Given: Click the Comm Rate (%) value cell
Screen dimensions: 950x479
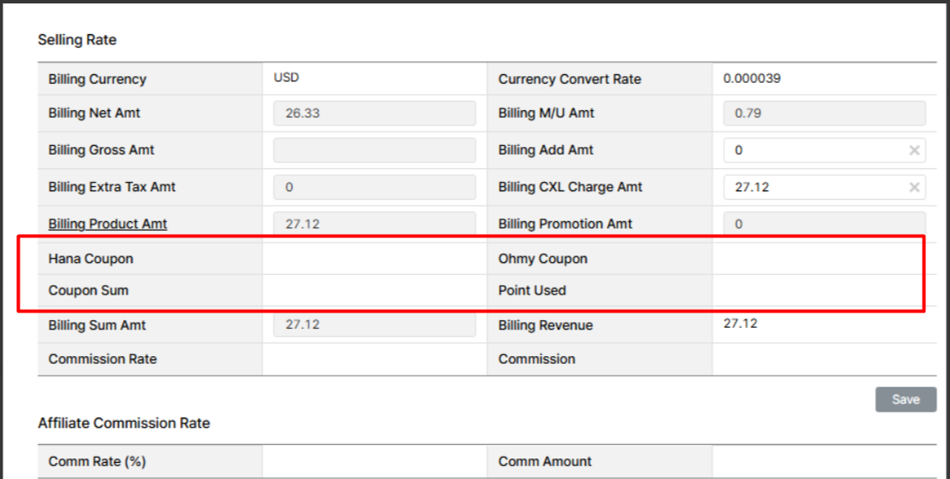Looking at the screenshot, I should coord(374,462).
